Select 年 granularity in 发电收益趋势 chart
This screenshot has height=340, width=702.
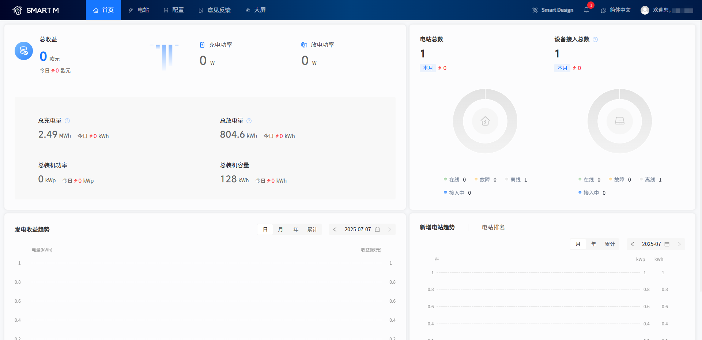click(x=296, y=229)
